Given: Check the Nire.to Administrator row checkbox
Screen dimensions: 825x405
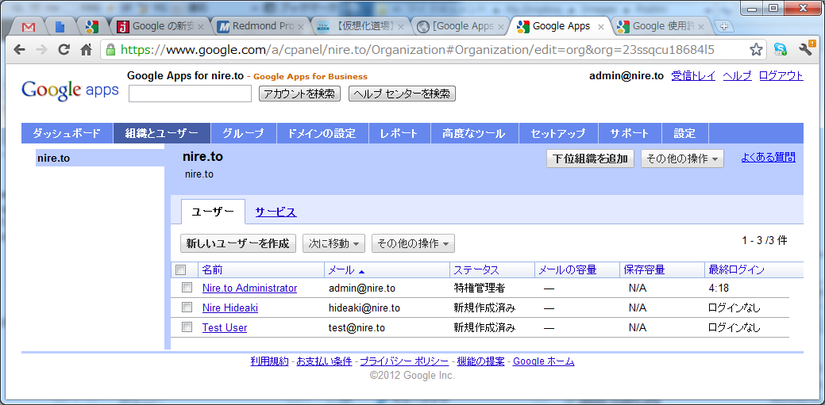Looking at the screenshot, I should (x=187, y=288).
